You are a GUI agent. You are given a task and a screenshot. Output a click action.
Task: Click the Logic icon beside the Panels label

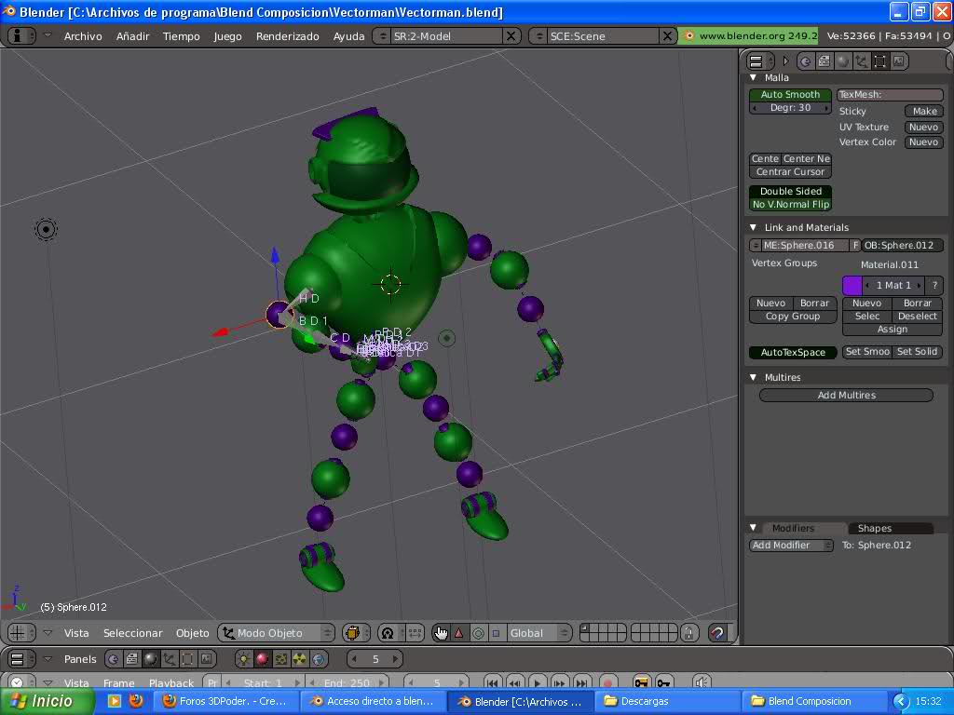113,659
